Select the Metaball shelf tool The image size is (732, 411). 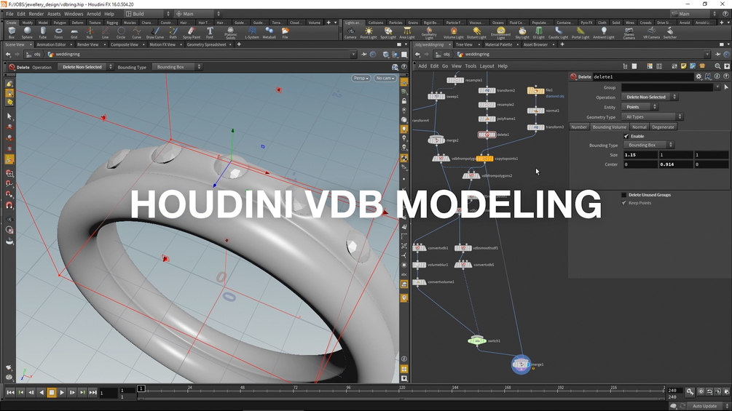point(269,33)
